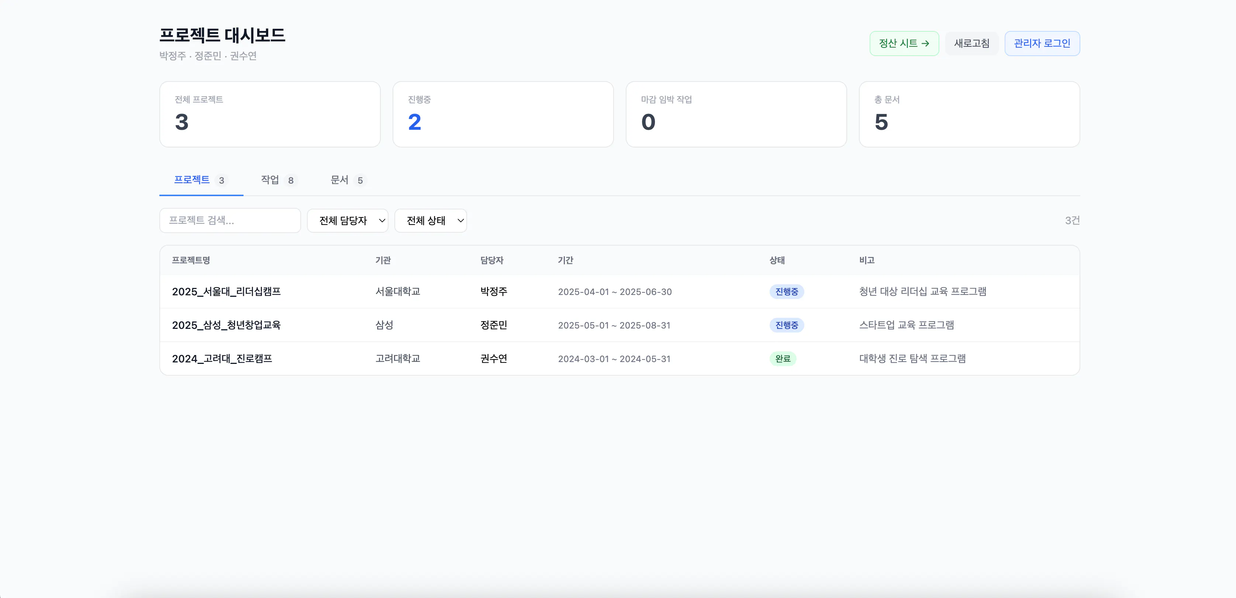The width and height of the screenshot is (1236, 598).
Task: Switch to the 문서 tab
Action: 348,180
